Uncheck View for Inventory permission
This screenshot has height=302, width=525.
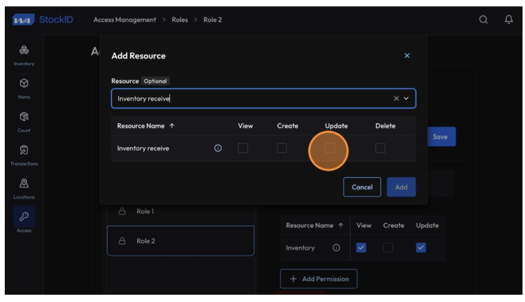coord(361,248)
